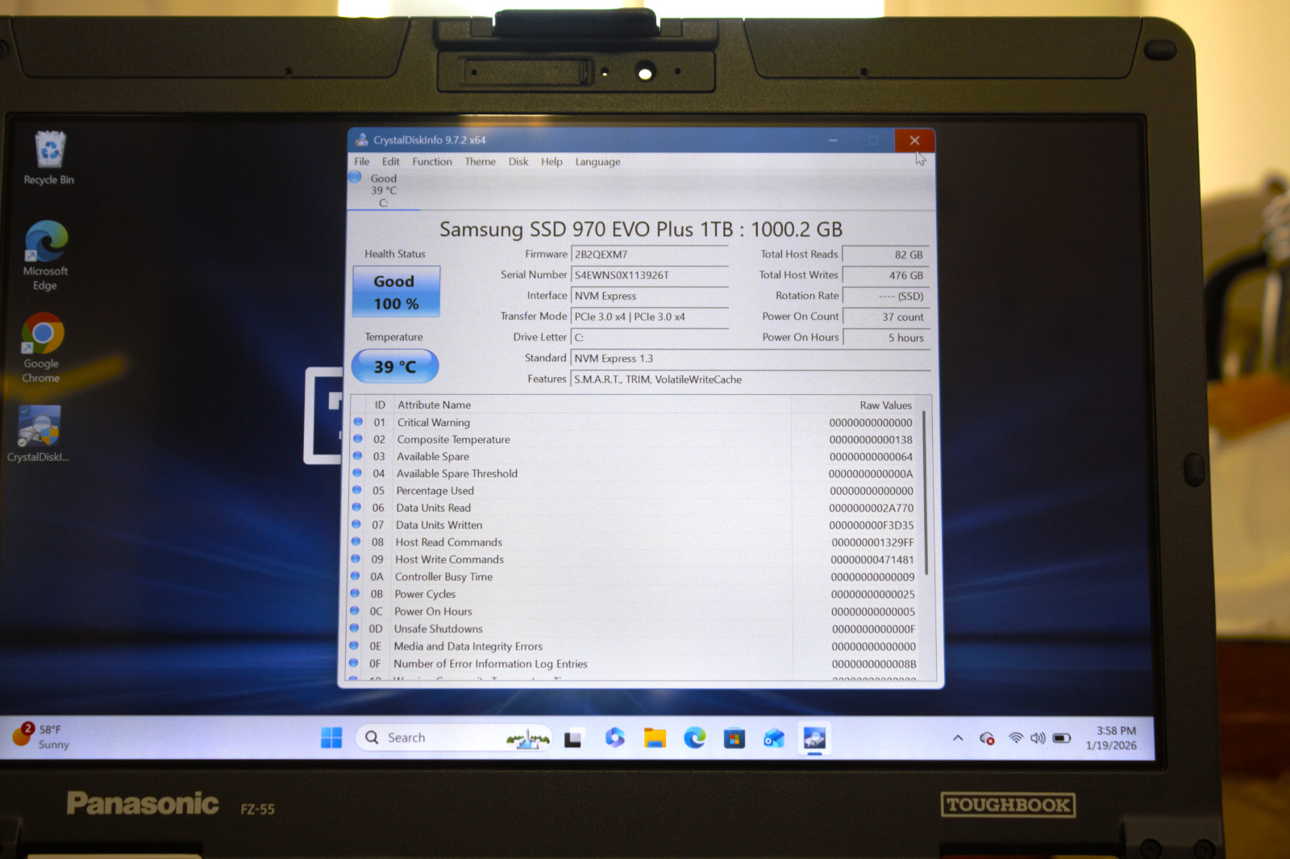
Task: Open the Function menu
Action: click(432, 162)
